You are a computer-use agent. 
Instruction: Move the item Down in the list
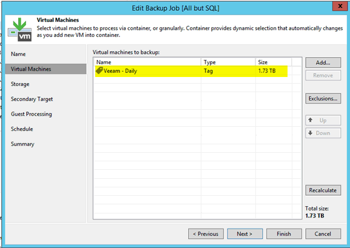[x=323, y=133]
